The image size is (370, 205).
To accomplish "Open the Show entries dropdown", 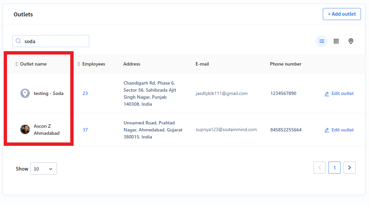I will pos(43,169).
